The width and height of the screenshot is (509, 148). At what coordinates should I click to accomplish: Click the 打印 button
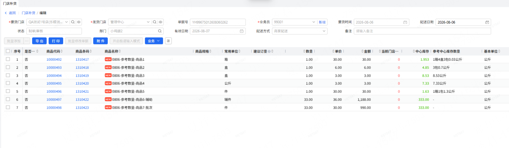click(56, 41)
